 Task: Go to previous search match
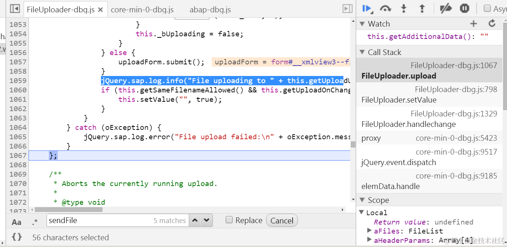click(195, 220)
